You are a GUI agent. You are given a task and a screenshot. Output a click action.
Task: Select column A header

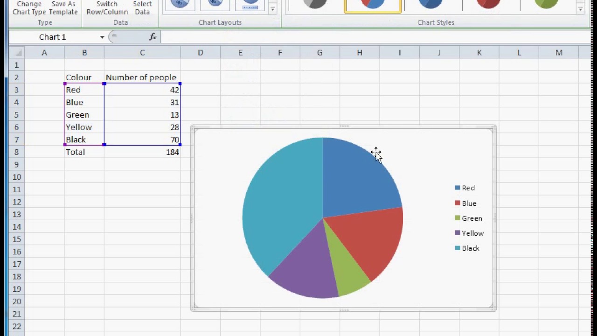pos(44,53)
